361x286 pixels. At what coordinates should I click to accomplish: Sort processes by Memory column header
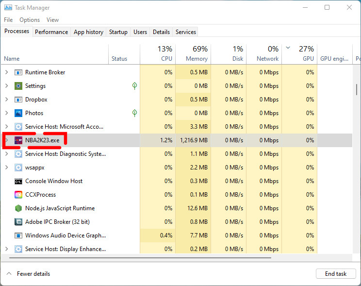[x=193, y=54]
